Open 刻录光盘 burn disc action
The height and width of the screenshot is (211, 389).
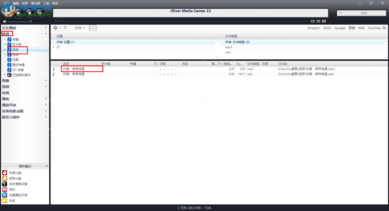pos(15,173)
